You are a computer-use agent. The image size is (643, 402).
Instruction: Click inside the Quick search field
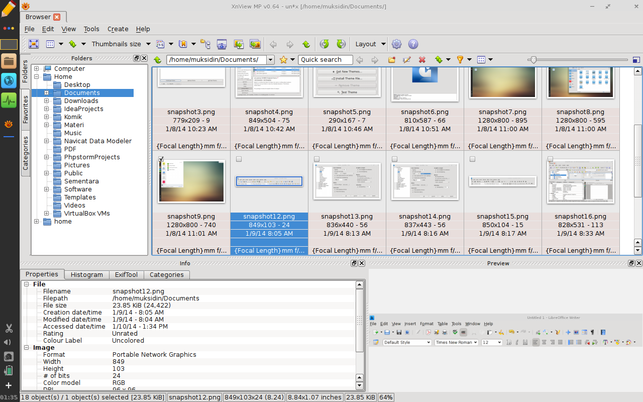coord(325,59)
